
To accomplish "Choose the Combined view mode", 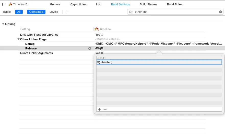I will tap(36, 12).
